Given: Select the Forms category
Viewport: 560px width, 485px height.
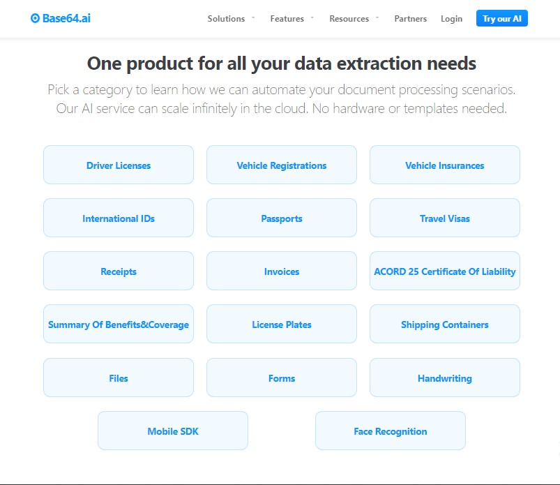Looking at the screenshot, I should tap(282, 378).
